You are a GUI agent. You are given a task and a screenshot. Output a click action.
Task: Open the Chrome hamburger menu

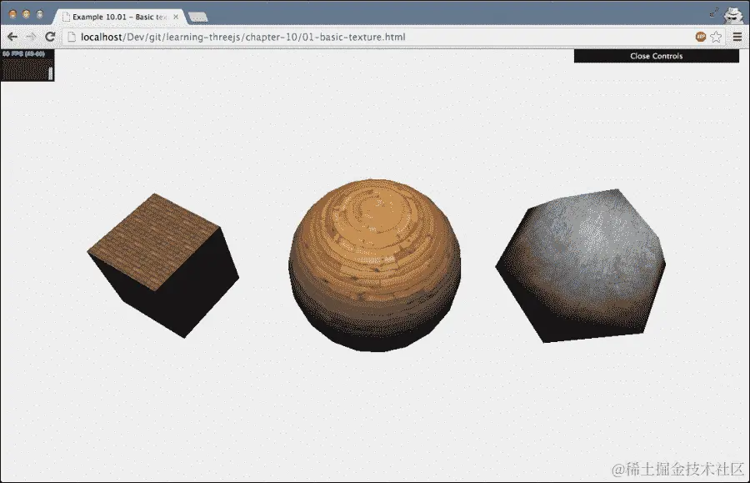coord(737,37)
